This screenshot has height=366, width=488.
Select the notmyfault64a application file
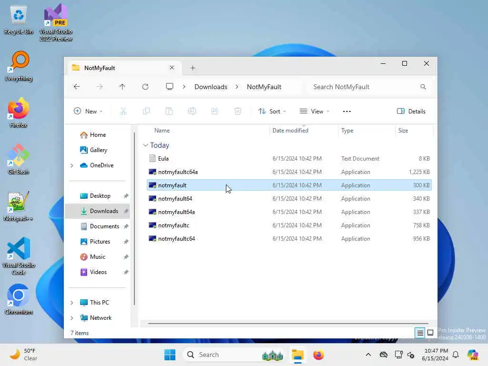click(289, 212)
